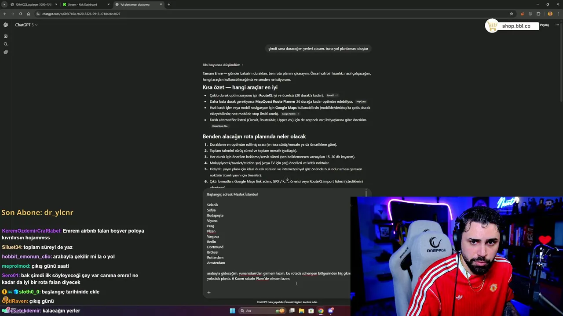Screen dimensions: 563x316
Task: Click the 'Kısa özet — hangi araçlar en iyi' heading
Action: [x=240, y=87]
